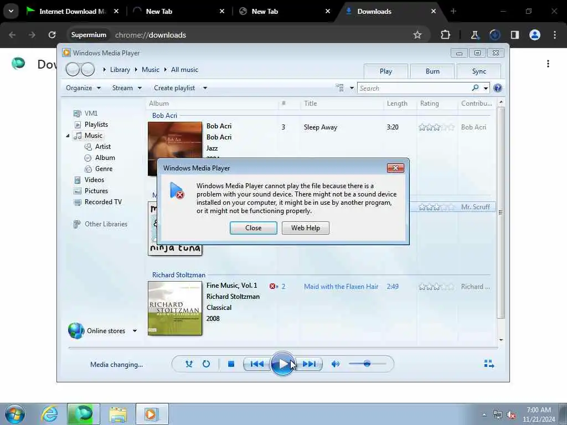
Task: Click Library in the breadcrumb
Action: click(120, 70)
